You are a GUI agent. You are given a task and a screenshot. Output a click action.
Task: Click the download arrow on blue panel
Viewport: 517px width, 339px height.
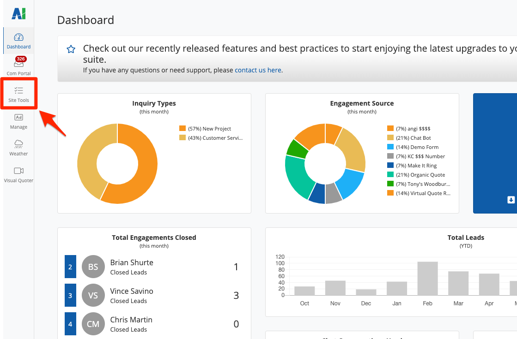click(511, 200)
